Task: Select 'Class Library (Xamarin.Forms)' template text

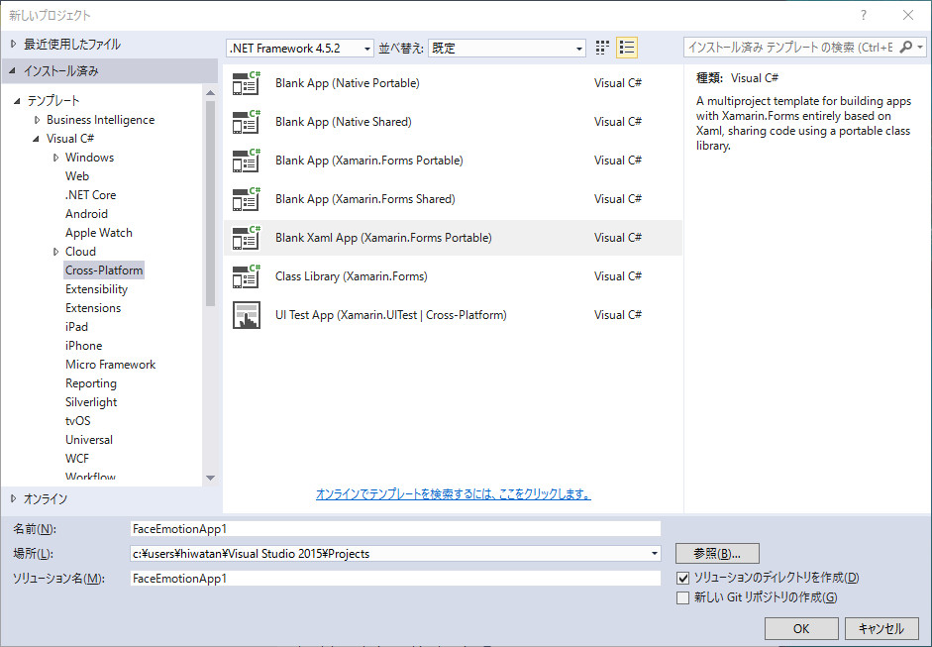Action: 352,276
